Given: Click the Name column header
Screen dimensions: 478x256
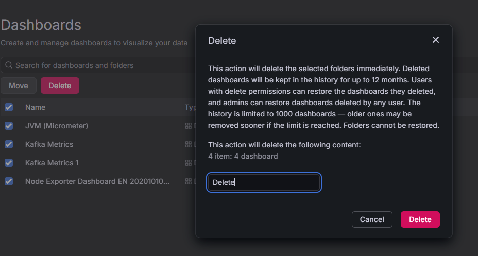Looking at the screenshot, I should tap(36, 107).
